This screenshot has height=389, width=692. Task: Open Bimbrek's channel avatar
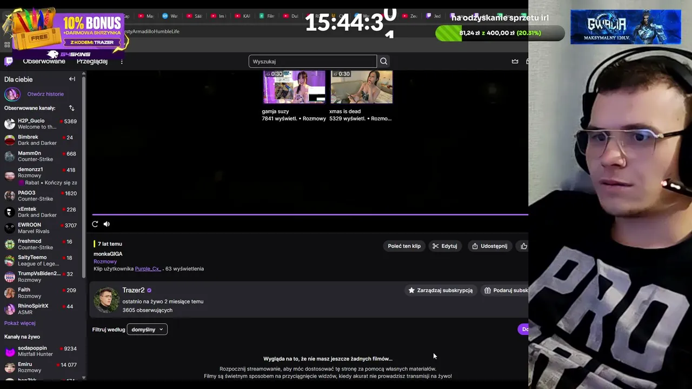point(10,140)
